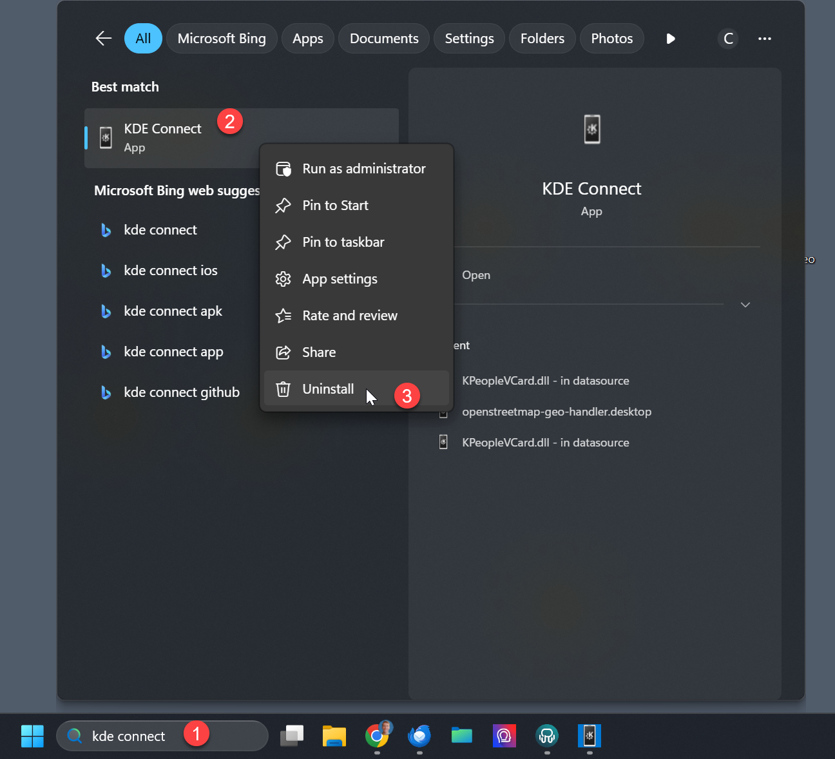Open Task View from the taskbar
This screenshot has height=759, width=835.
[x=292, y=736]
